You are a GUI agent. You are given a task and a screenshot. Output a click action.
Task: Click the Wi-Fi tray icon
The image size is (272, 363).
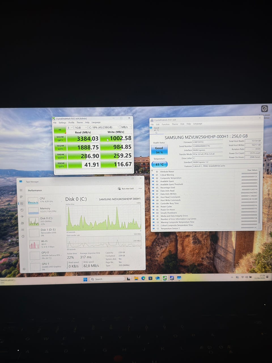click(x=242, y=277)
